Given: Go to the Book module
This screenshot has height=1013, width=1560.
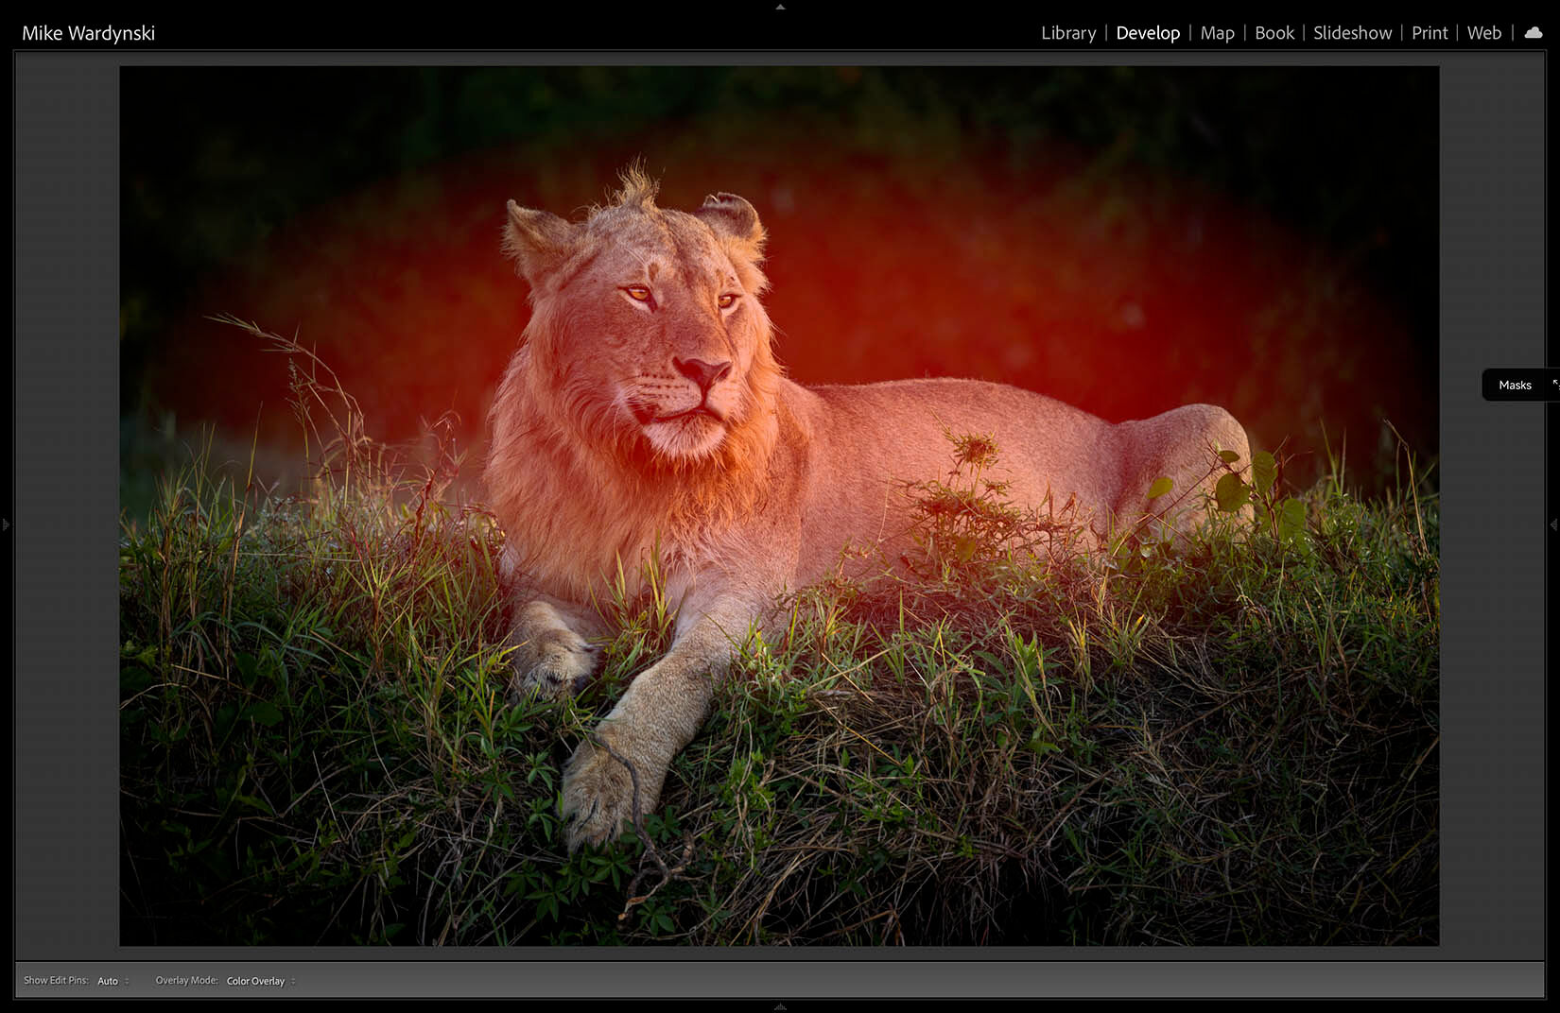Looking at the screenshot, I should coord(1274,33).
